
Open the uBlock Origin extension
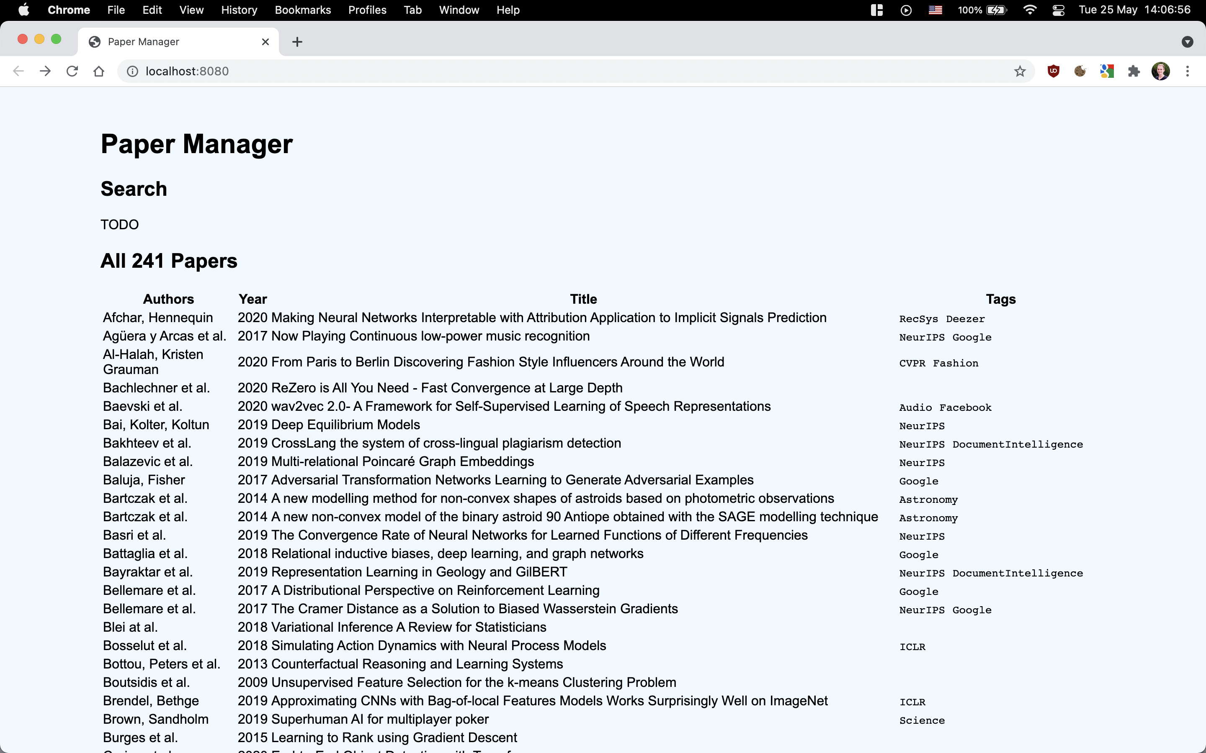[1053, 71]
